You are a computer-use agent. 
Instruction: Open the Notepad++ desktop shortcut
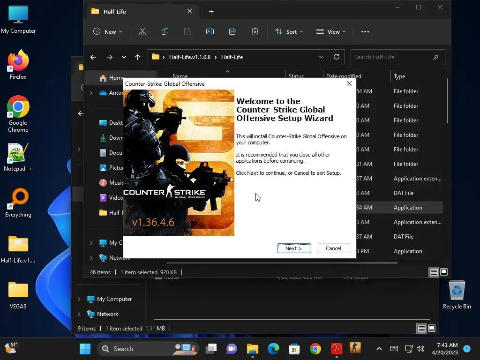pyautogui.click(x=18, y=157)
